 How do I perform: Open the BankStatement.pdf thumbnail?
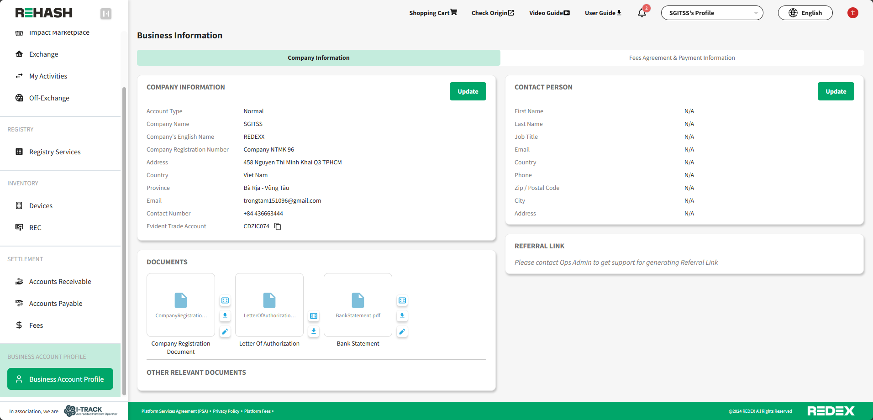point(358,304)
